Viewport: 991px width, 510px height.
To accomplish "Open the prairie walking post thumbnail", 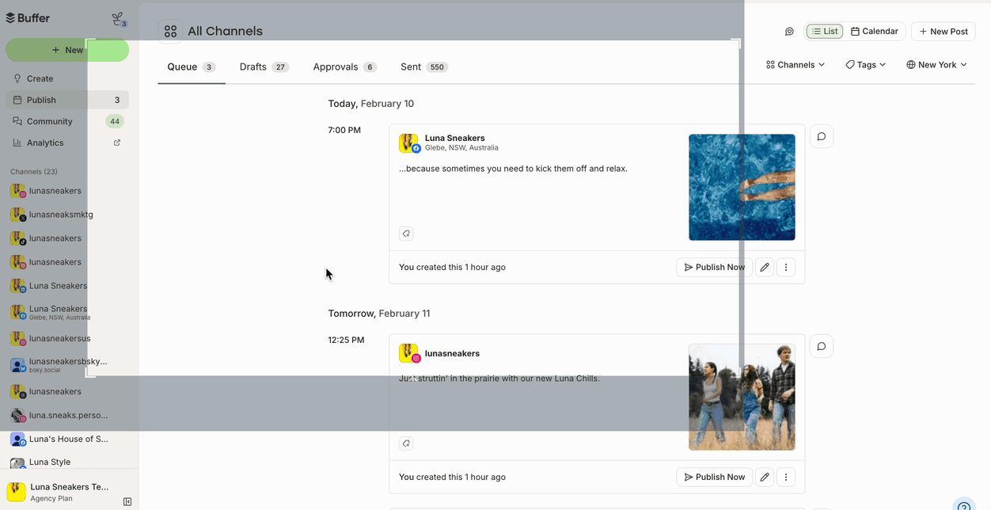I will pos(742,397).
